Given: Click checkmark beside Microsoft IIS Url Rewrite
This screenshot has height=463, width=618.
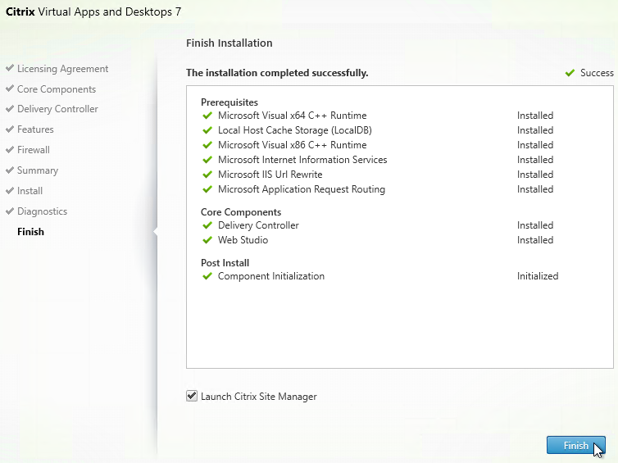Looking at the screenshot, I should tap(207, 175).
